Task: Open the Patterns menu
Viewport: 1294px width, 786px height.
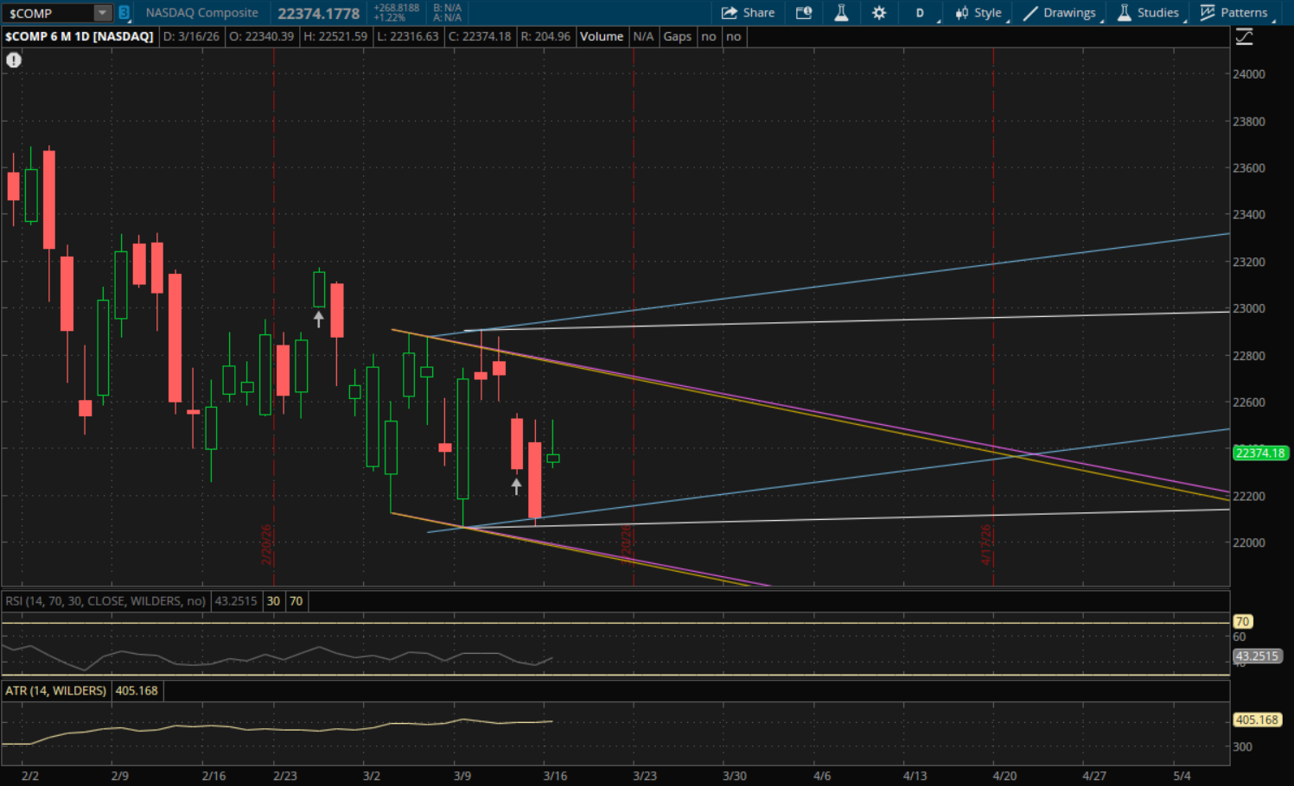Action: [x=1234, y=13]
